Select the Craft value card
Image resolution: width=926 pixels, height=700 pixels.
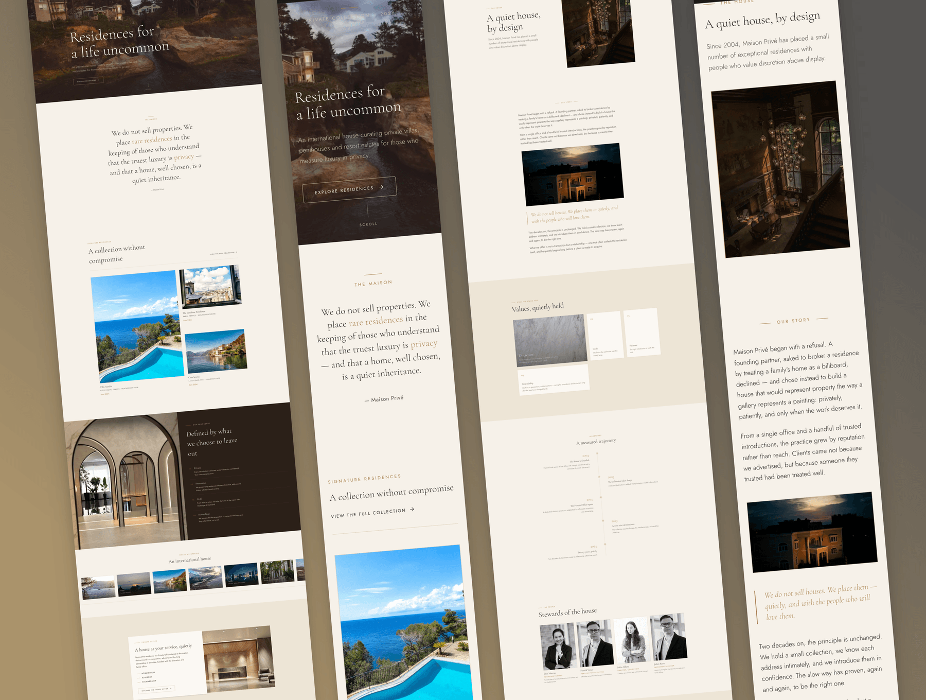[x=605, y=336]
